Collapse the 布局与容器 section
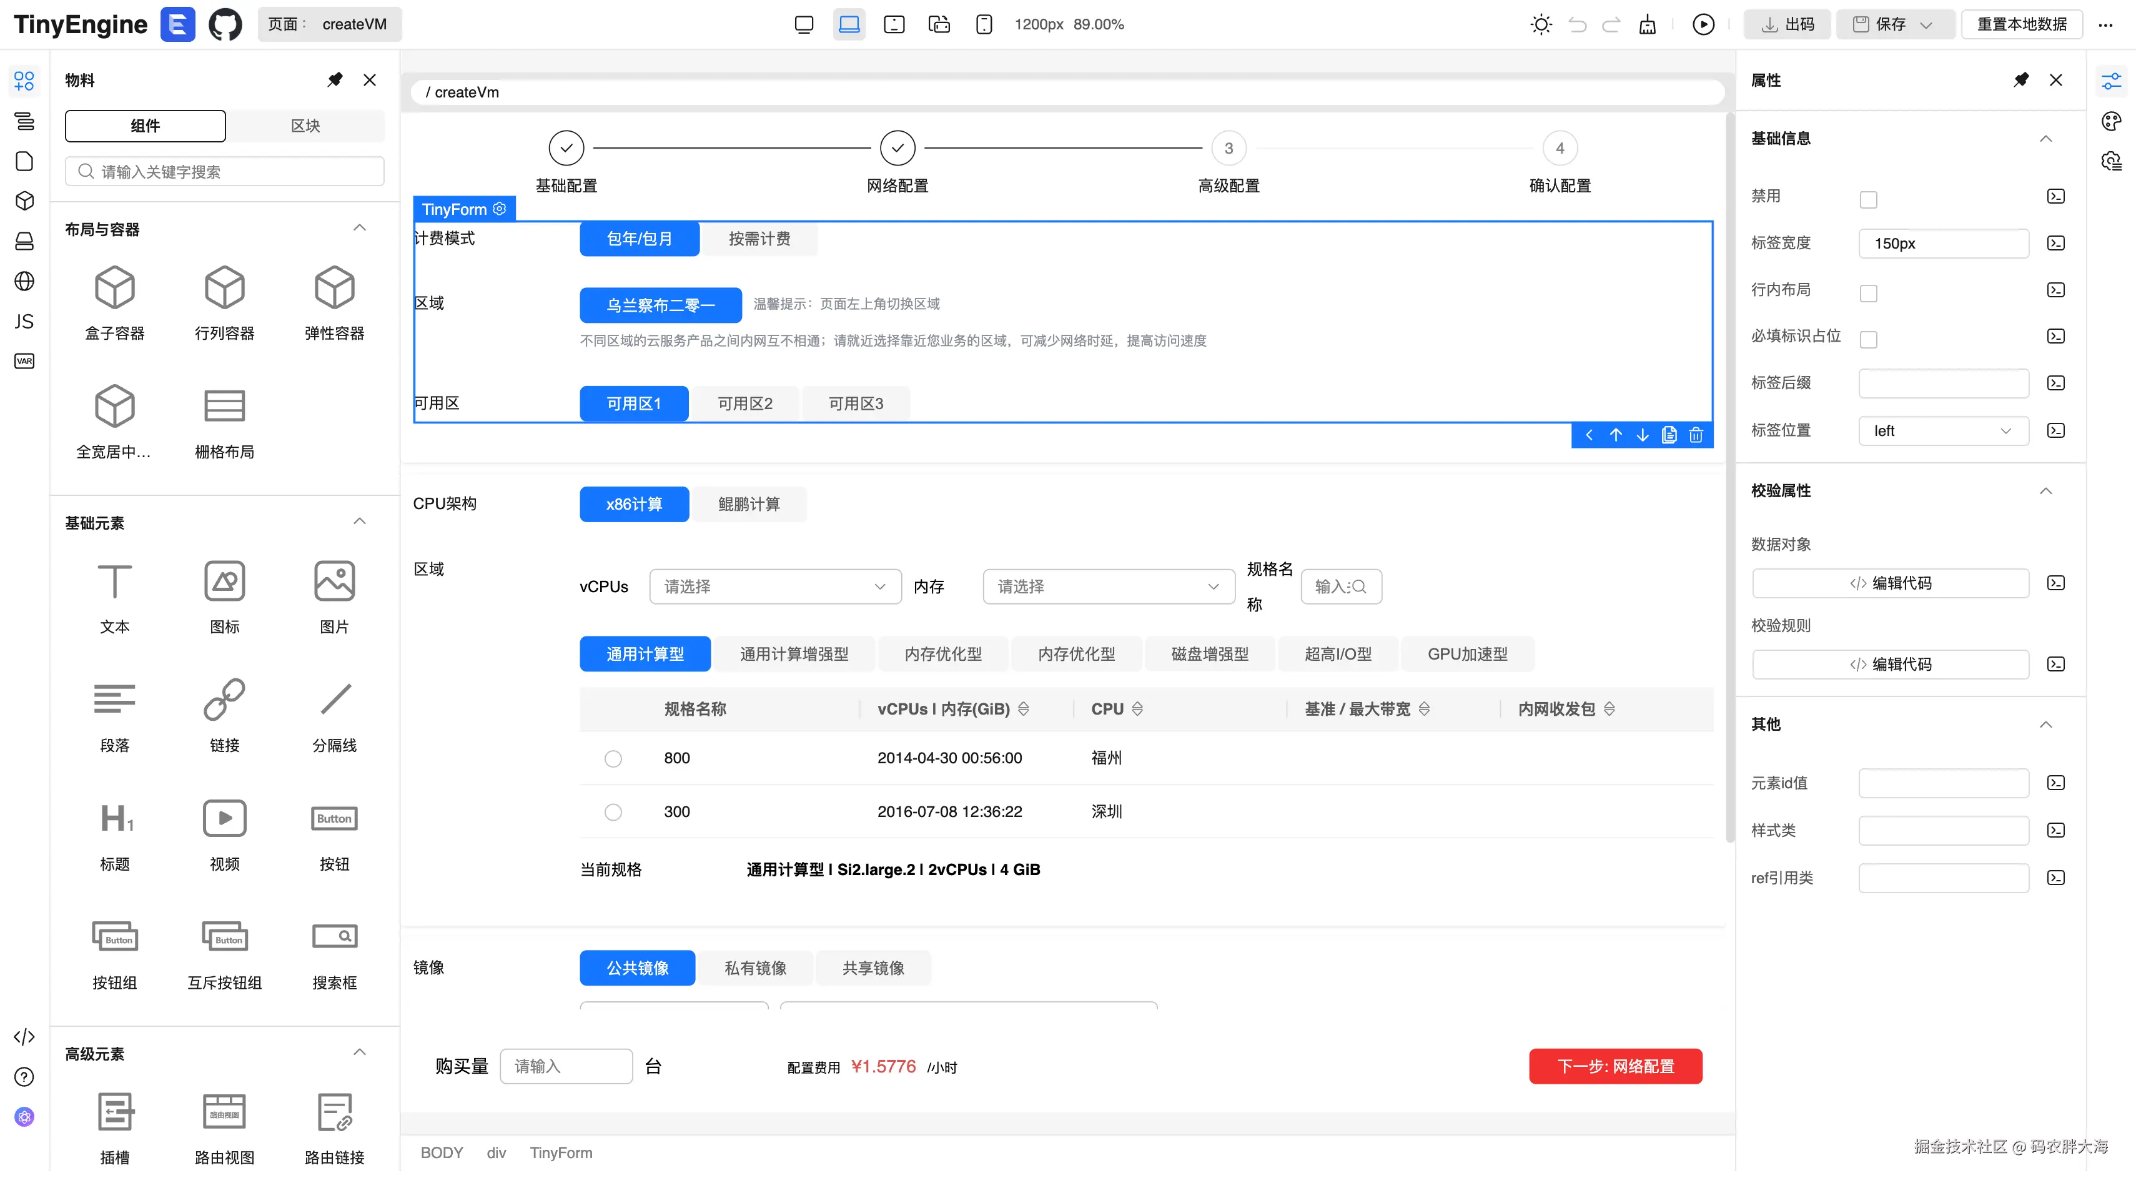Viewport: 2136px width, 1183px height. [x=359, y=228]
